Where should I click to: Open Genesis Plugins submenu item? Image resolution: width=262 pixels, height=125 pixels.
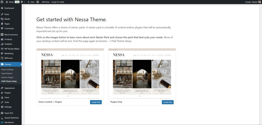(7, 77)
